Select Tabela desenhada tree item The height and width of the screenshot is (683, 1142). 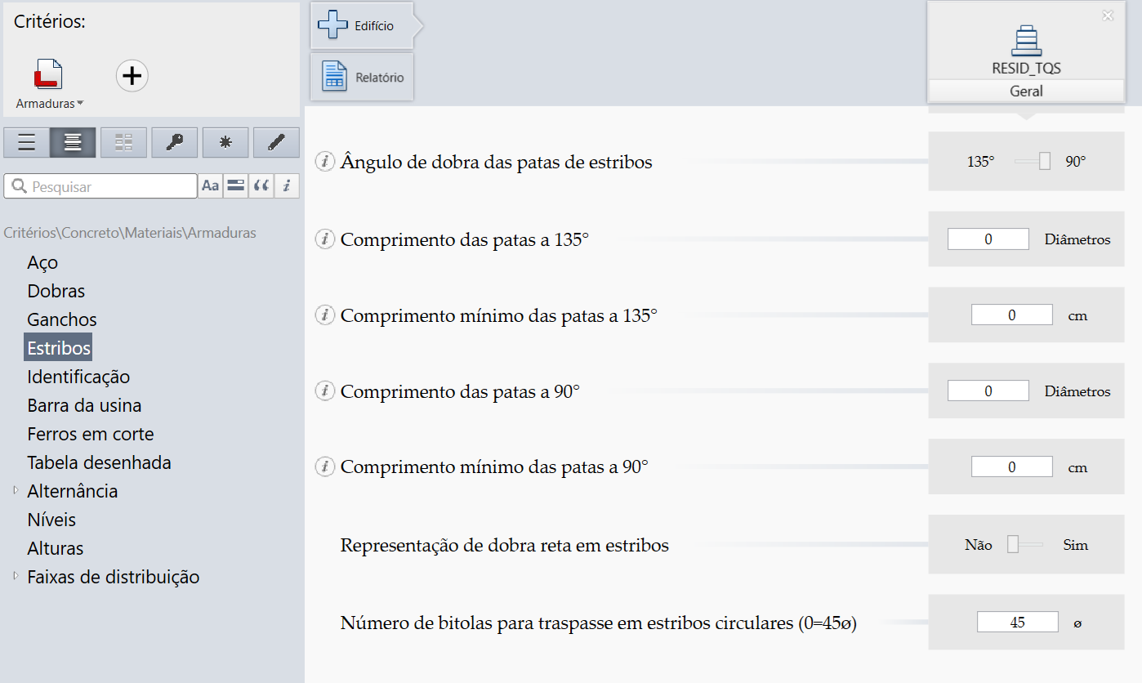pos(100,462)
